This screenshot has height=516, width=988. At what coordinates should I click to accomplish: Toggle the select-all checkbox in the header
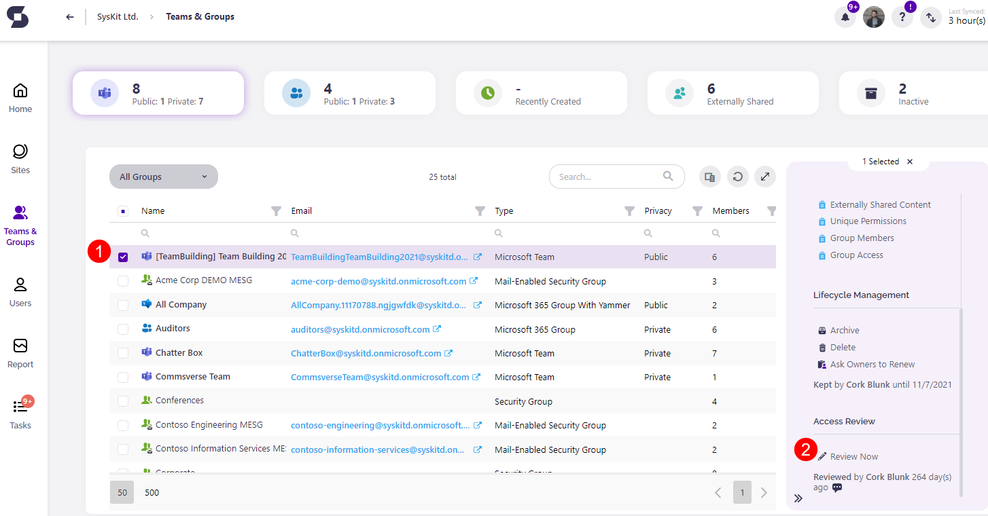pyautogui.click(x=123, y=210)
